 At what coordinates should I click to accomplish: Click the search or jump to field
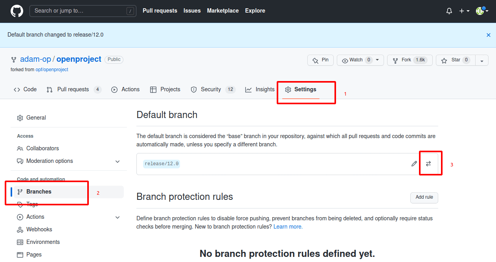pos(83,11)
